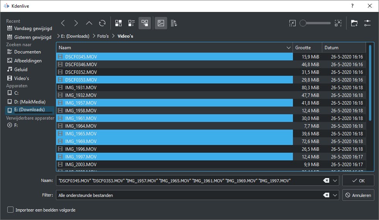Adjust the icon size zoom slider
The width and height of the screenshot is (379, 220).
click(x=303, y=23)
